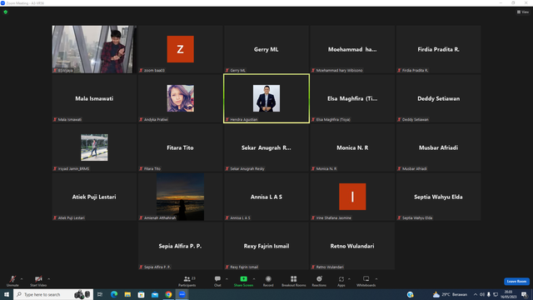The image size is (533, 300).
Task: Click the Retno Wulandari participant tile
Action: tap(352, 246)
